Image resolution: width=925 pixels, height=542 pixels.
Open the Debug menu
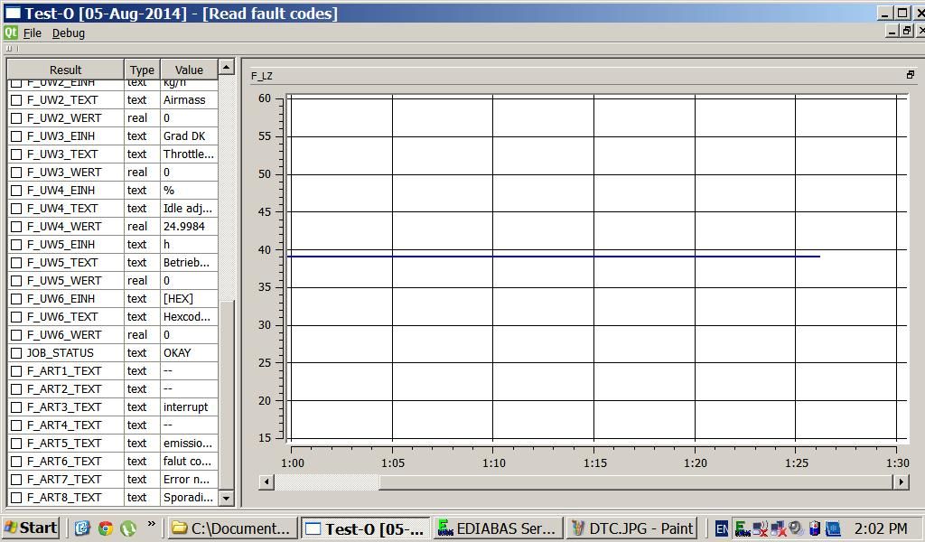(x=69, y=33)
